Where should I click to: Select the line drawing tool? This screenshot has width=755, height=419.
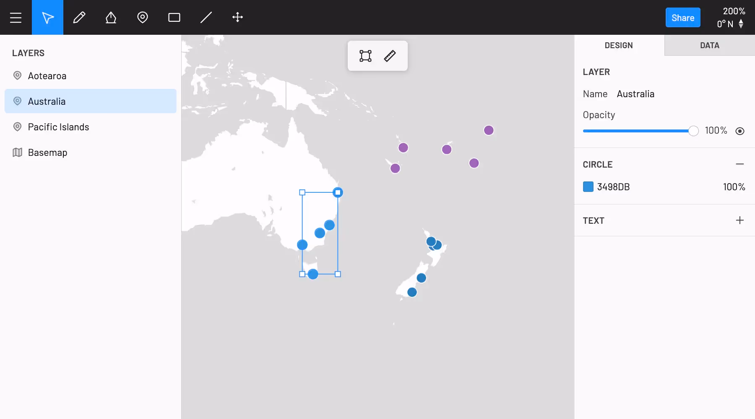[x=206, y=18]
